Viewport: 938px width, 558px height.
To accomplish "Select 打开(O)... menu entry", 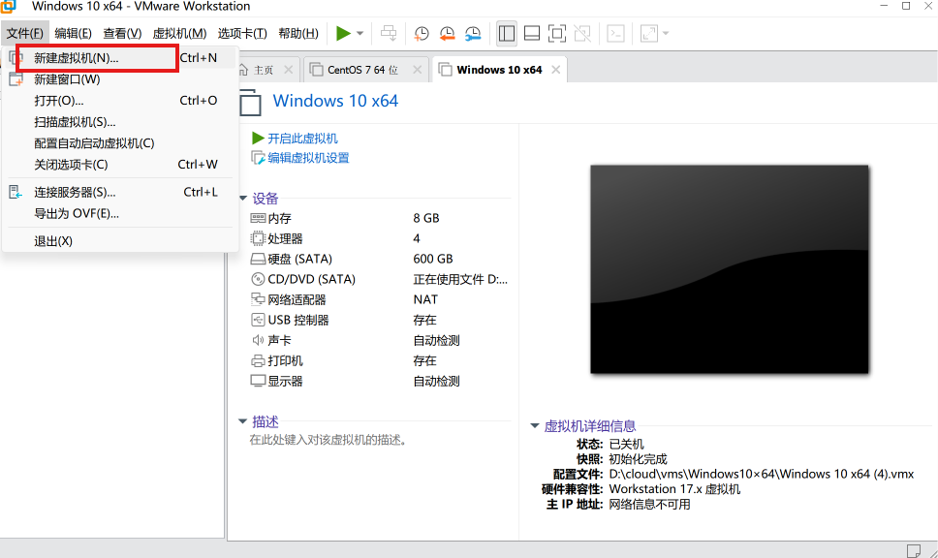I will coord(119,101).
